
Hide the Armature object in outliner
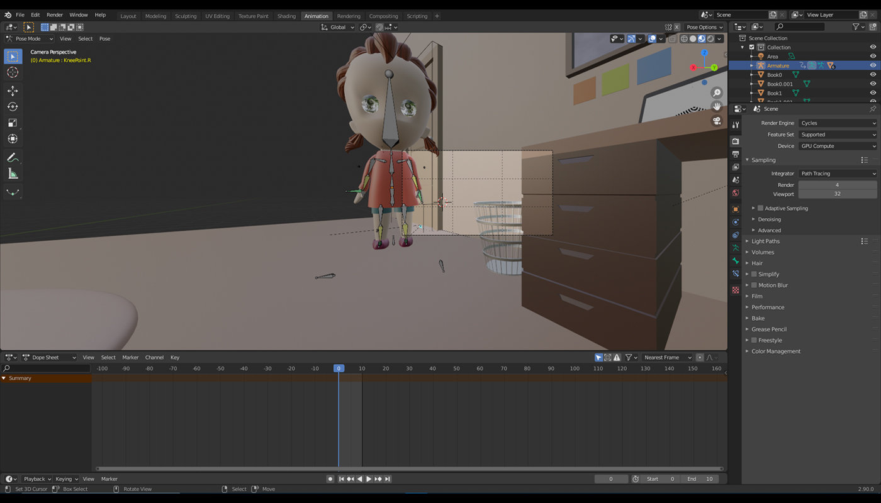click(x=873, y=65)
